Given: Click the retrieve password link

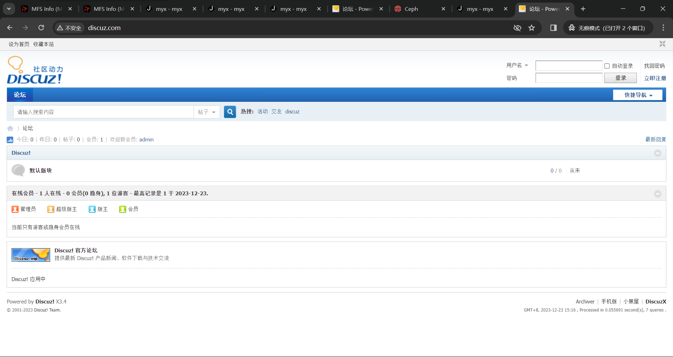Looking at the screenshot, I should point(654,66).
